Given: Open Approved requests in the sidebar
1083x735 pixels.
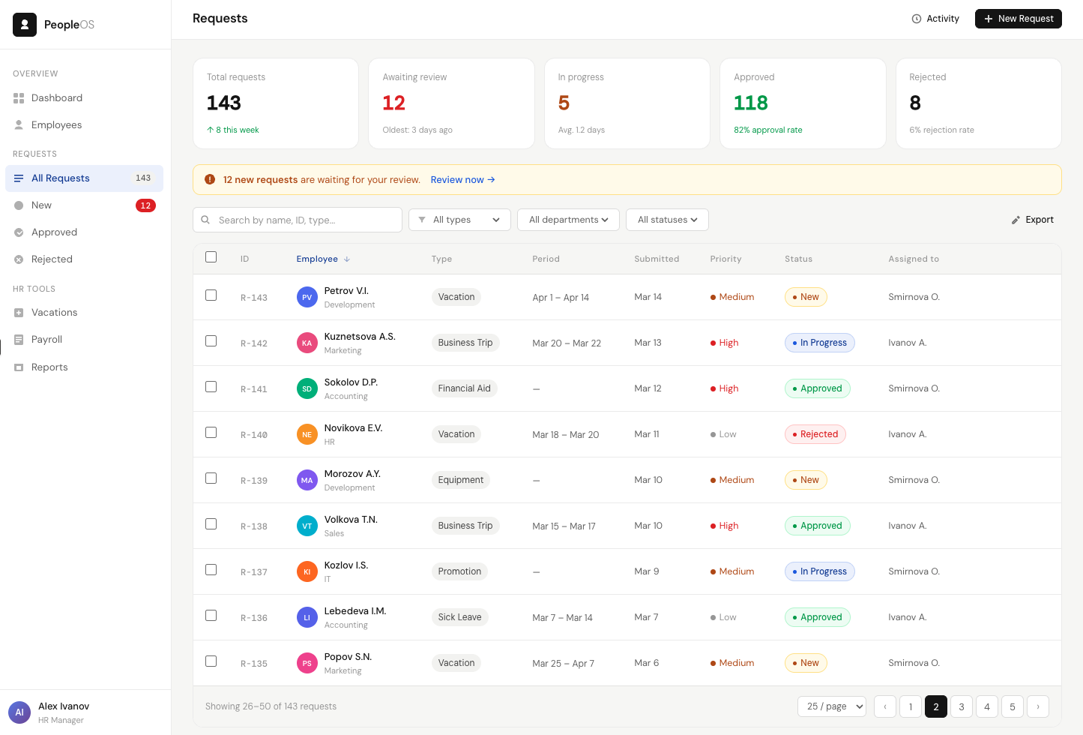Looking at the screenshot, I should (x=85, y=232).
